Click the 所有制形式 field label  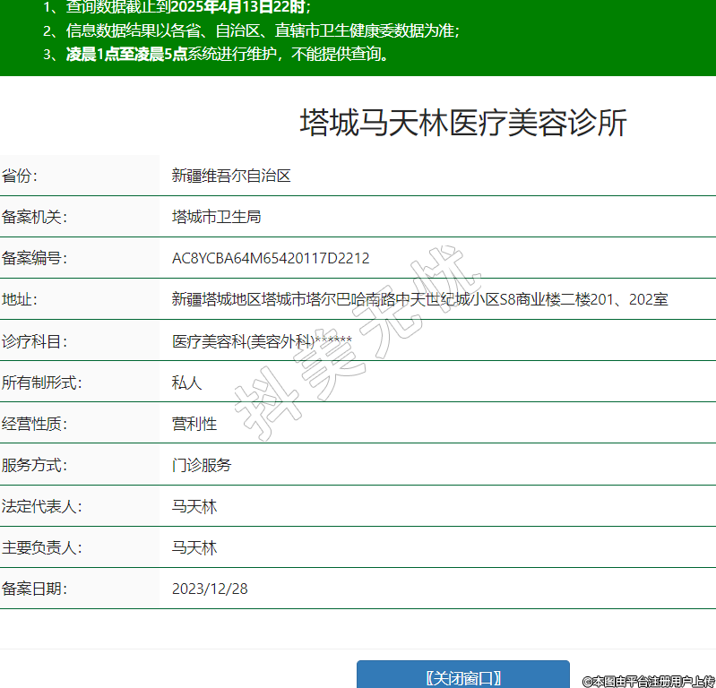click(41, 383)
